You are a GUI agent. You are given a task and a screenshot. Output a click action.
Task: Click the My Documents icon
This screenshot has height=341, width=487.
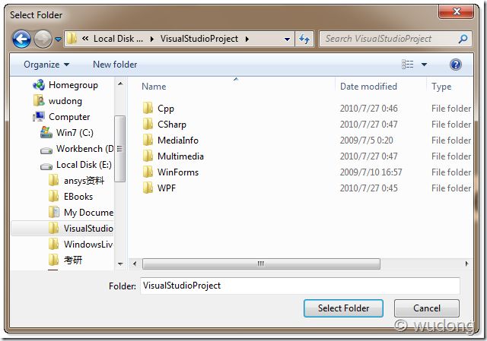54,212
